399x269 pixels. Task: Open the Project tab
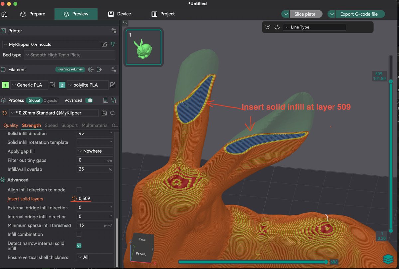tap(163, 14)
